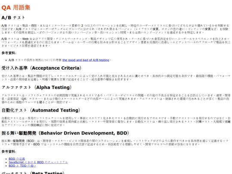The width and height of the screenshot is (232, 174).
Task: Click the 'Alpha Testing' heading
Action: [x=37, y=88]
